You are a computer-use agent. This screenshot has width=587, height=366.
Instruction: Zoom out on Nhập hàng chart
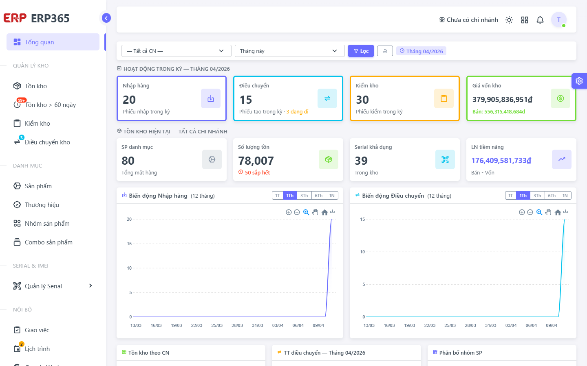coord(297,212)
